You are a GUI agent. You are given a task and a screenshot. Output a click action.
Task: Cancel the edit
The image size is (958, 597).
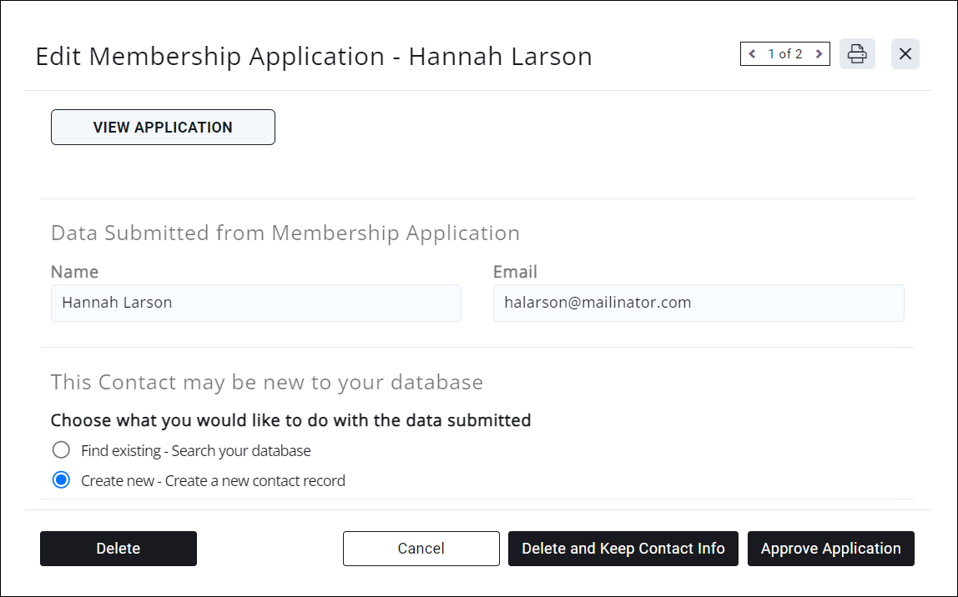point(421,548)
